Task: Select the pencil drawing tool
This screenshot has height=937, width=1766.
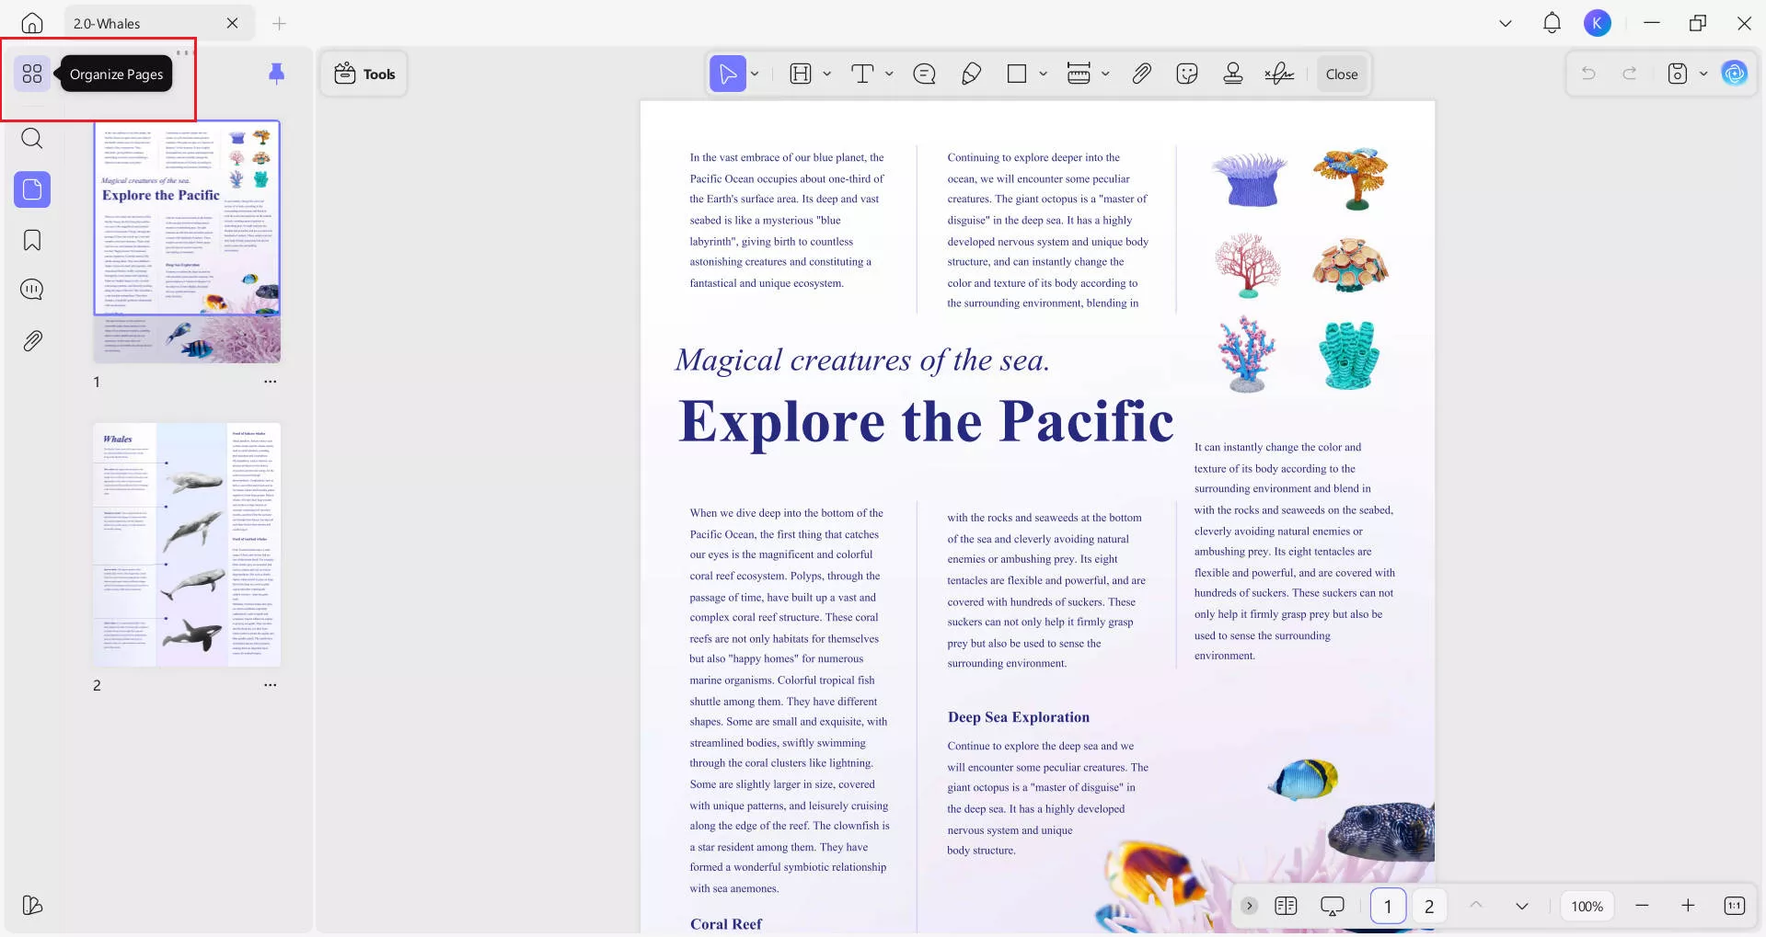Action: point(971,74)
